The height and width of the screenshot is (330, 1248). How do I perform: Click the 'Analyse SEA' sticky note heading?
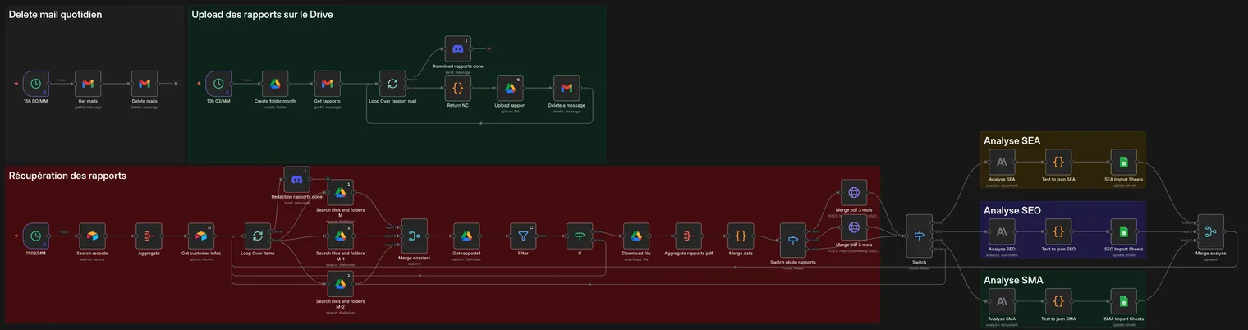click(1012, 141)
